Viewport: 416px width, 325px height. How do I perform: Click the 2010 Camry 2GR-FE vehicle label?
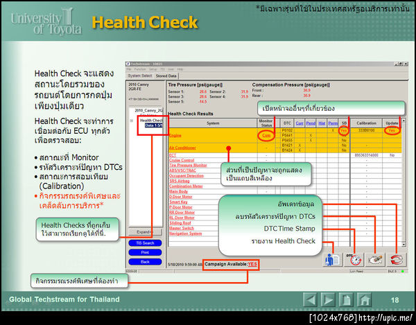pos(139,87)
